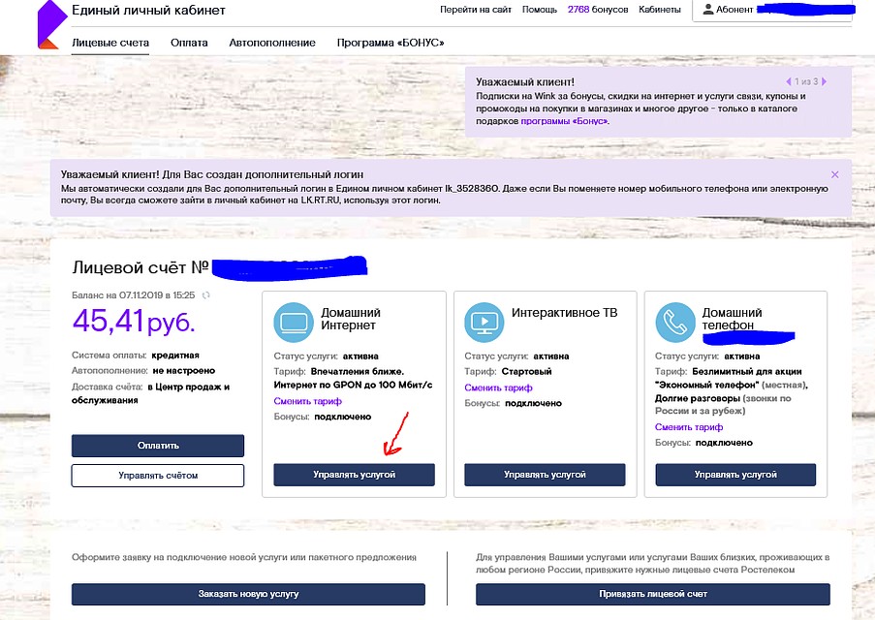Select the 45,41 руб. balance amount
875x620 pixels.
click(134, 321)
